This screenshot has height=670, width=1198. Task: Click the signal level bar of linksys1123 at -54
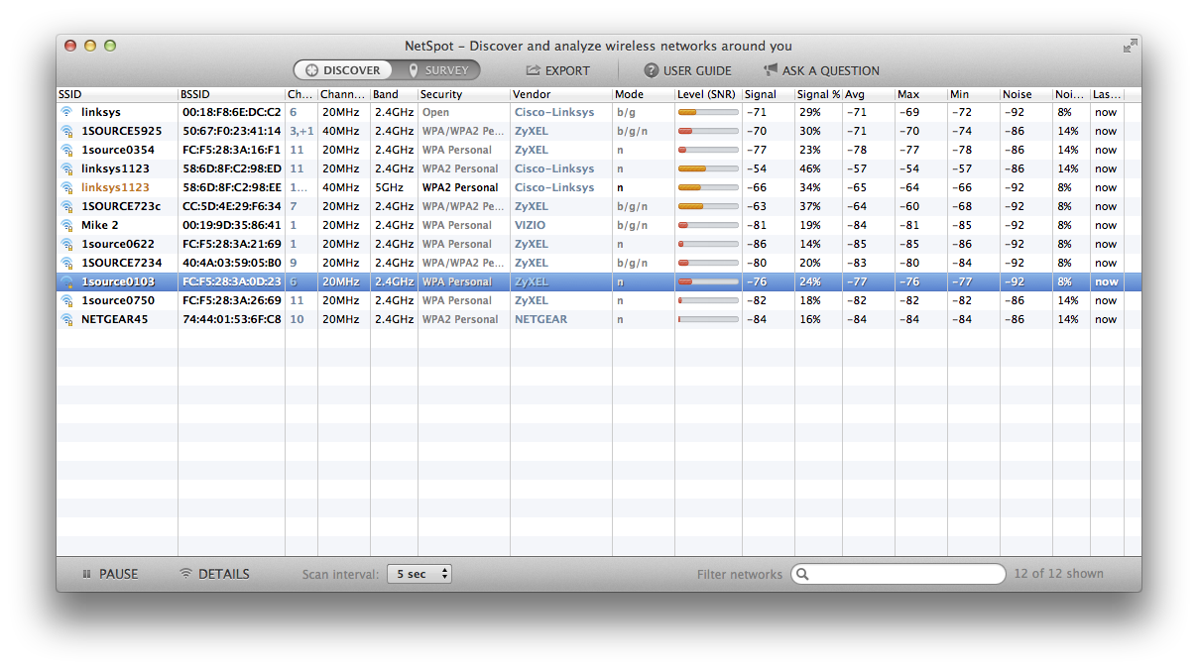[x=708, y=168]
